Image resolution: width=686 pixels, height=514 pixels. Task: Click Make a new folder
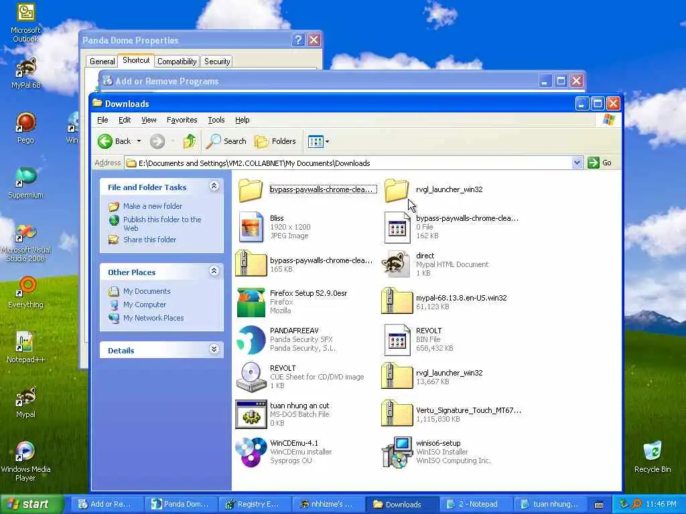coord(152,206)
